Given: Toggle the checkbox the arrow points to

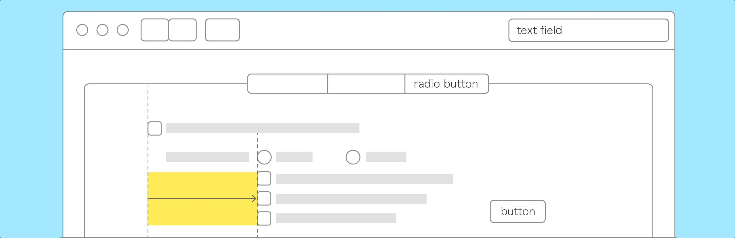Looking at the screenshot, I should (264, 199).
